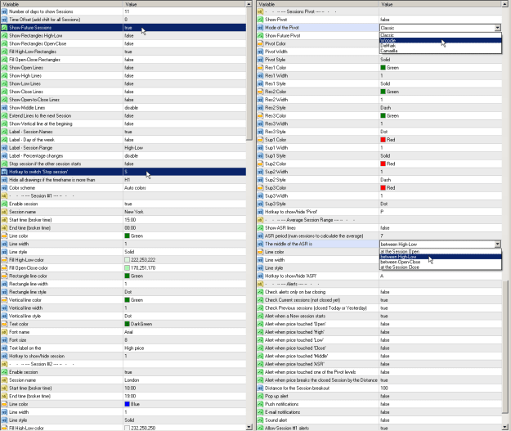
Task: Click the icon beside 'Label - Session Range'
Action: pyautogui.click(x=4, y=148)
